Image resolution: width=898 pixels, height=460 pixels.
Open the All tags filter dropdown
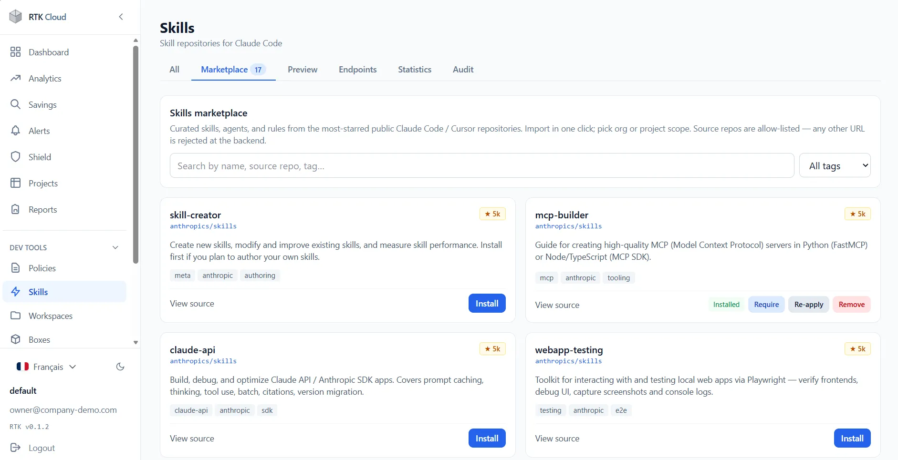835,165
